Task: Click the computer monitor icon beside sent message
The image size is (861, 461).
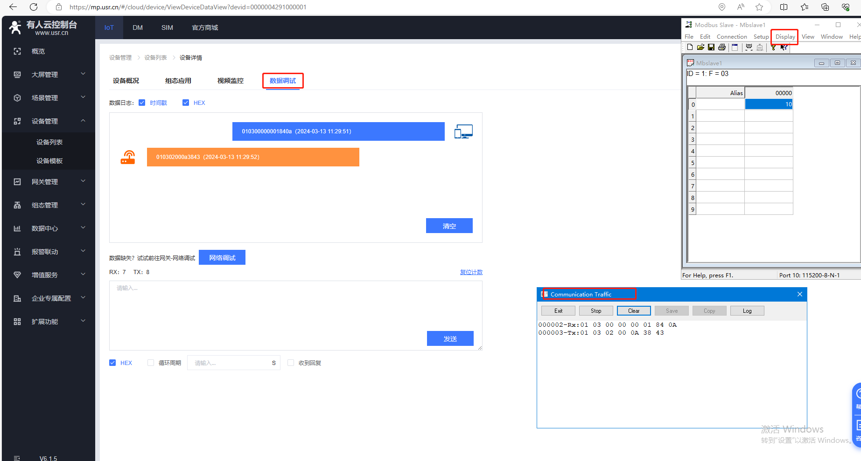Action: click(x=463, y=131)
